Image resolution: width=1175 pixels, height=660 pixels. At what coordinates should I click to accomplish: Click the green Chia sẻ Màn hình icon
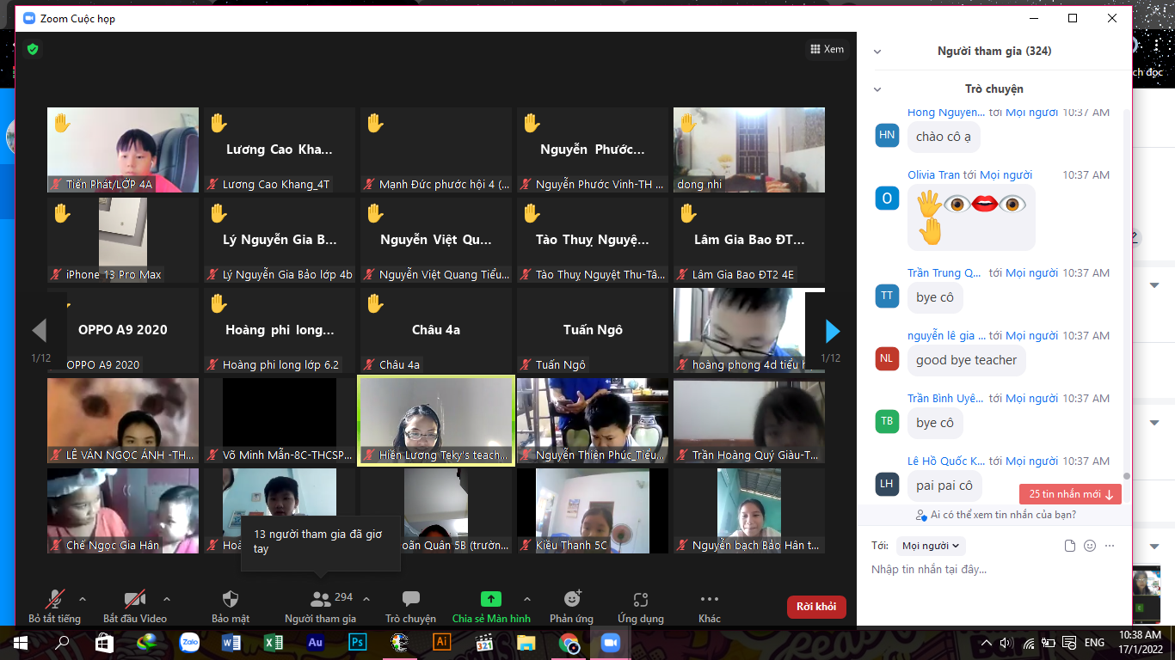[x=490, y=599]
